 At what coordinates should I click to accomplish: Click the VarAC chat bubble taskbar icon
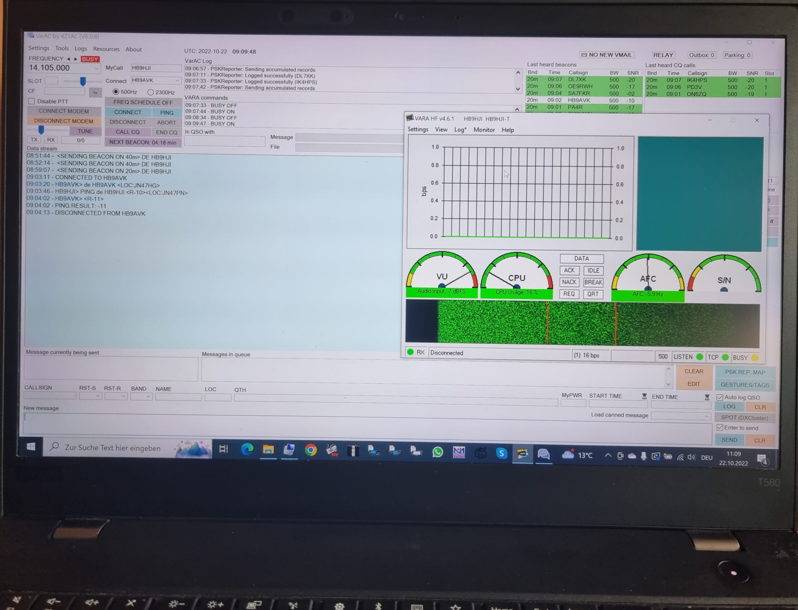click(544, 454)
